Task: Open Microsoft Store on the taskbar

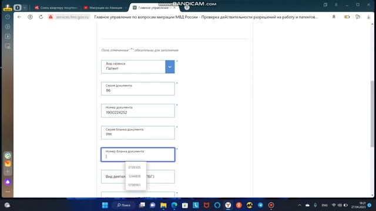Action: pyautogui.click(x=185, y=205)
